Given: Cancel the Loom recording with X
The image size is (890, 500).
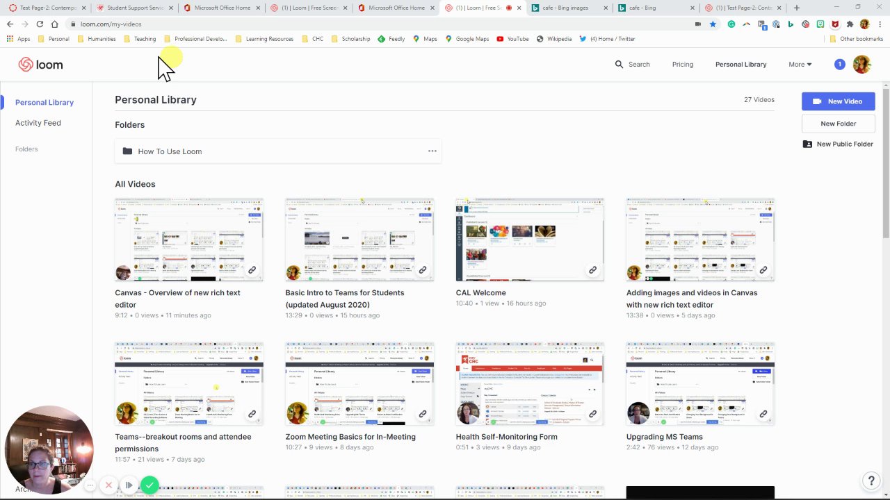Looking at the screenshot, I should (x=108, y=485).
